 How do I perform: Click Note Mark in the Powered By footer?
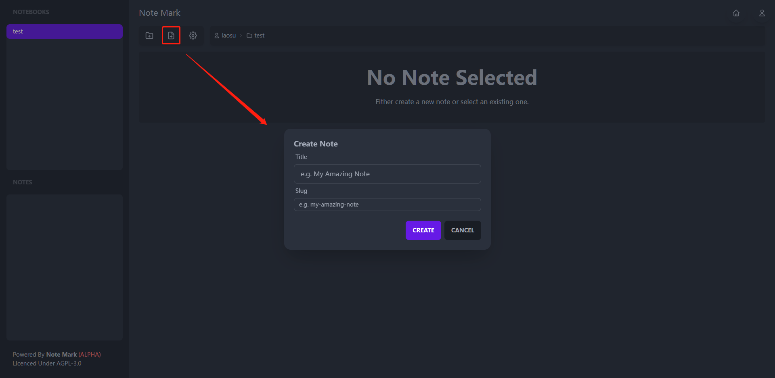pos(61,354)
